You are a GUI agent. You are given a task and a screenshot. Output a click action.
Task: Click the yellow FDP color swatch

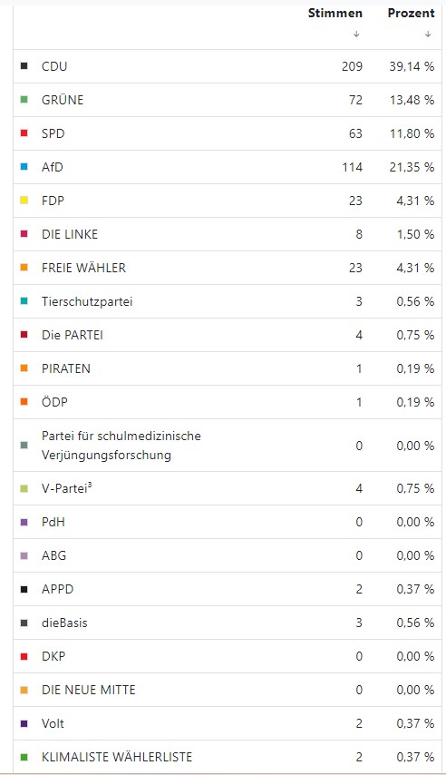pyautogui.click(x=24, y=201)
